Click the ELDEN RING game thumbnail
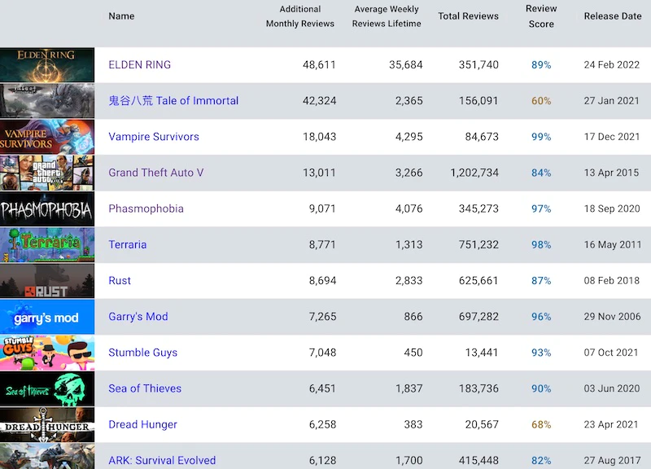Image resolution: width=651 pixels, height=469 pixels. 47,65
